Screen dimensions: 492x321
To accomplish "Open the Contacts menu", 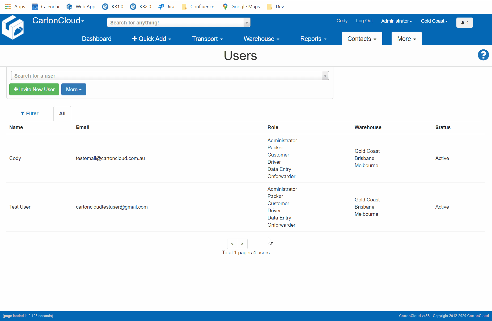I will click(362, 39).
